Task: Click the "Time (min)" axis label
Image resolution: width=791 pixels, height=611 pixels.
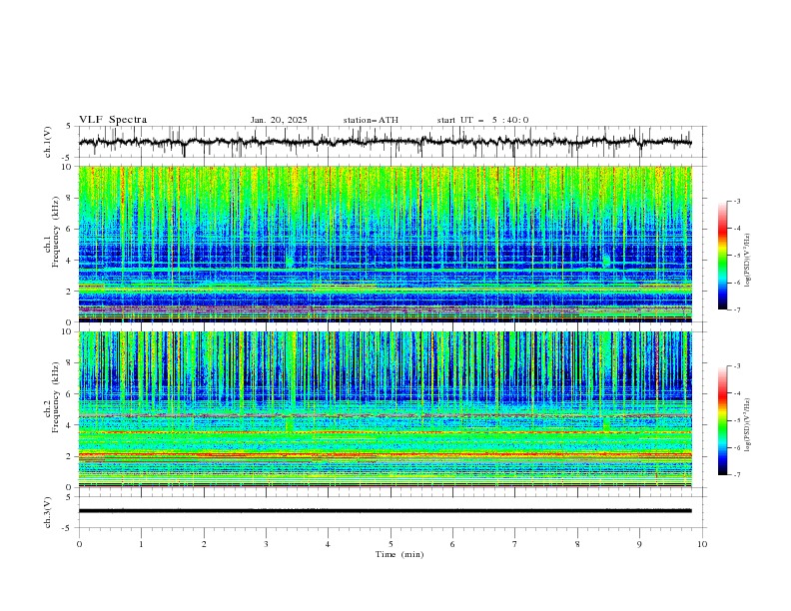Action: coord(399,554)
